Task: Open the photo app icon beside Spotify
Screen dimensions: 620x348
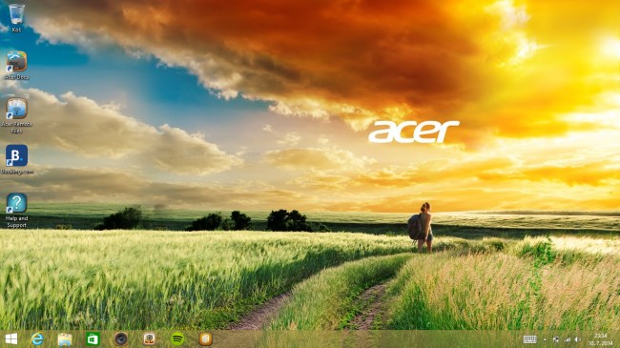Action: 149,338
